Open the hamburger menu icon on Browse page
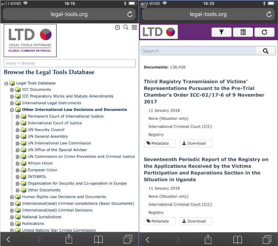The height and width of the screenshot is (246, 278). click(134, 27)
